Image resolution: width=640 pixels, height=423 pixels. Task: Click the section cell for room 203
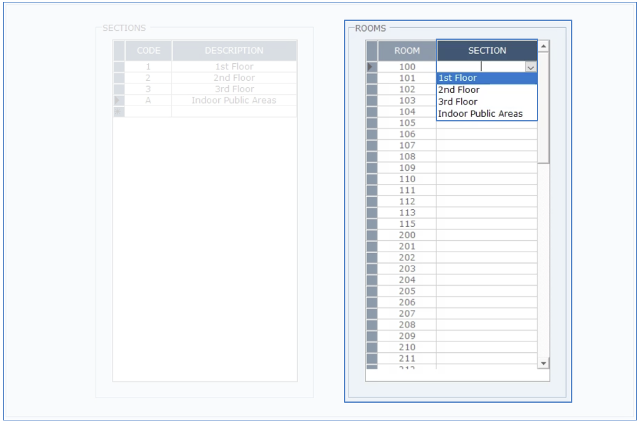click(x=486, y=269)
